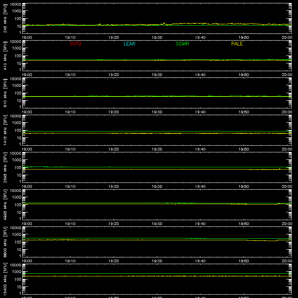Click the yellow trace bump near 19:32 at 245 MHz
The image size is (298, 298).
tap(164, 23)
